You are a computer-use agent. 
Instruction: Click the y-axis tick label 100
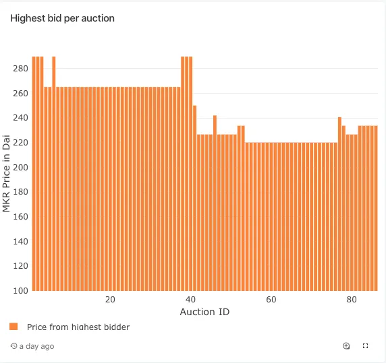point(20,290)
